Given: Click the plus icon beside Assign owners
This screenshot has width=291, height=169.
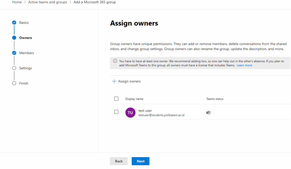Looking at the screenshot, I should pyautogui.click(x=114, y=81).
